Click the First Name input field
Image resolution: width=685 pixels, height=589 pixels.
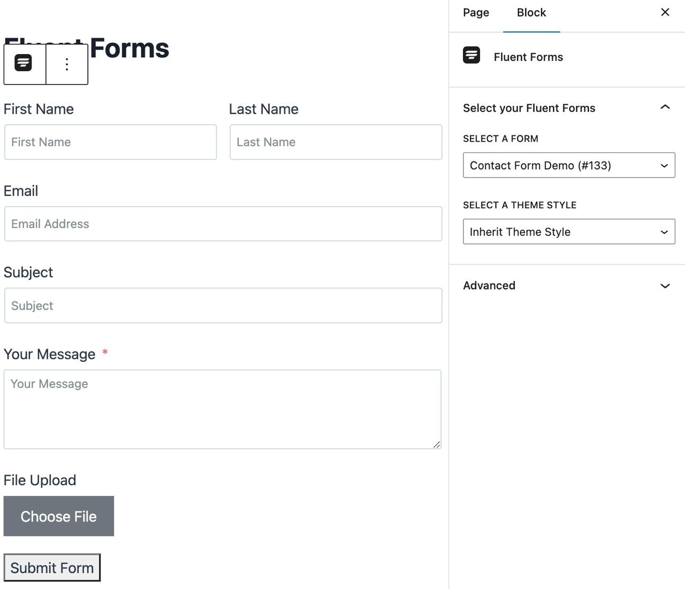click(110, 142)
